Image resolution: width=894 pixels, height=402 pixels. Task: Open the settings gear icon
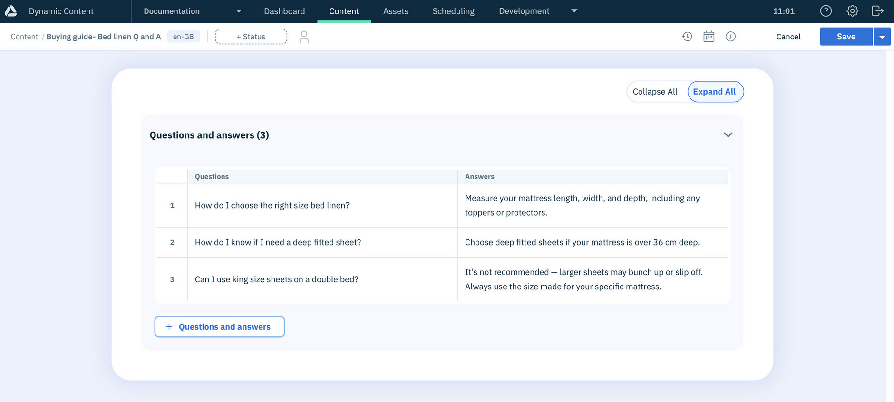(852, 11)
